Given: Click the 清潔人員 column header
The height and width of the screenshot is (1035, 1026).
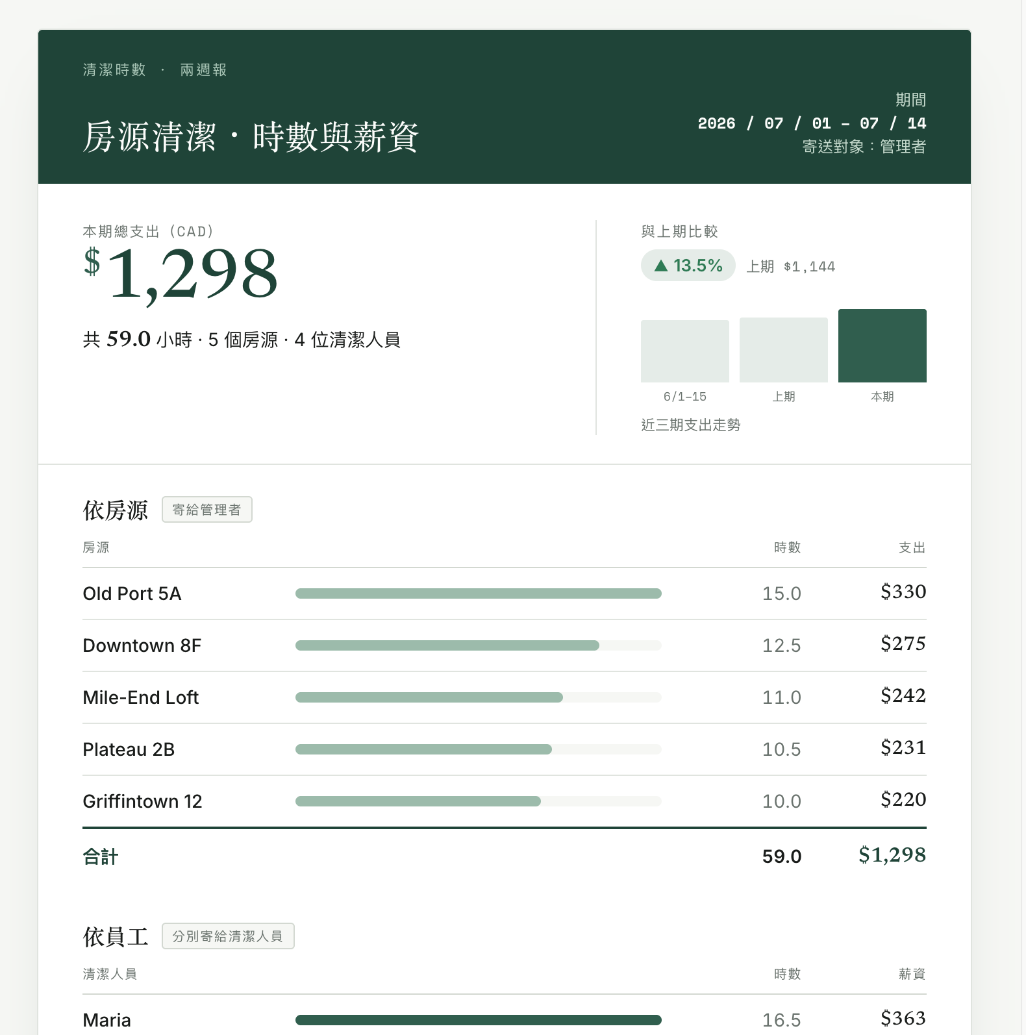Looking at the screenshot, I should 110,974.
